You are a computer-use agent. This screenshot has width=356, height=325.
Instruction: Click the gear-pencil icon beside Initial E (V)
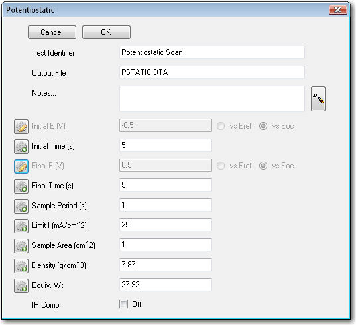click(21, 127)
